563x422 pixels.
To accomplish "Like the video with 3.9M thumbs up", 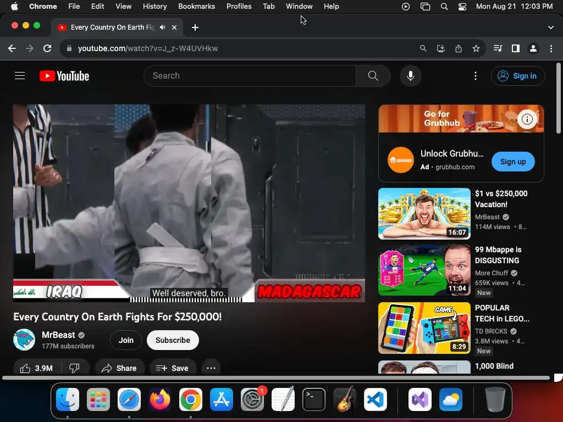I will (37, 368).
